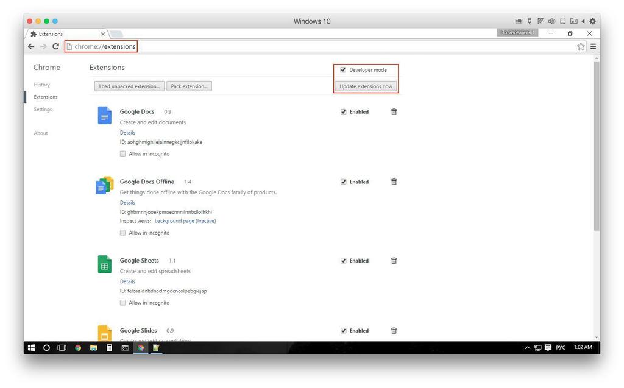624x388 pixels.
Task: Collapse the VM toolbar triangle arrow
Action: [583, 21]
